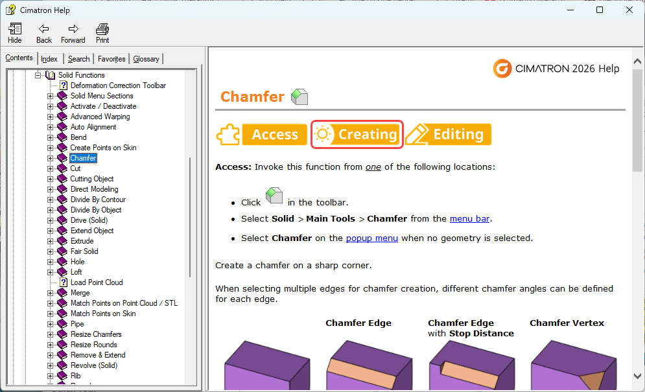
Task: Expand the Resize Chamfers node
Action: coord(50,334)
